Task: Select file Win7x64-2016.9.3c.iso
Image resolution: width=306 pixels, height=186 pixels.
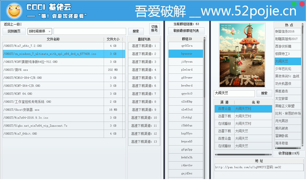Action: 64,118
